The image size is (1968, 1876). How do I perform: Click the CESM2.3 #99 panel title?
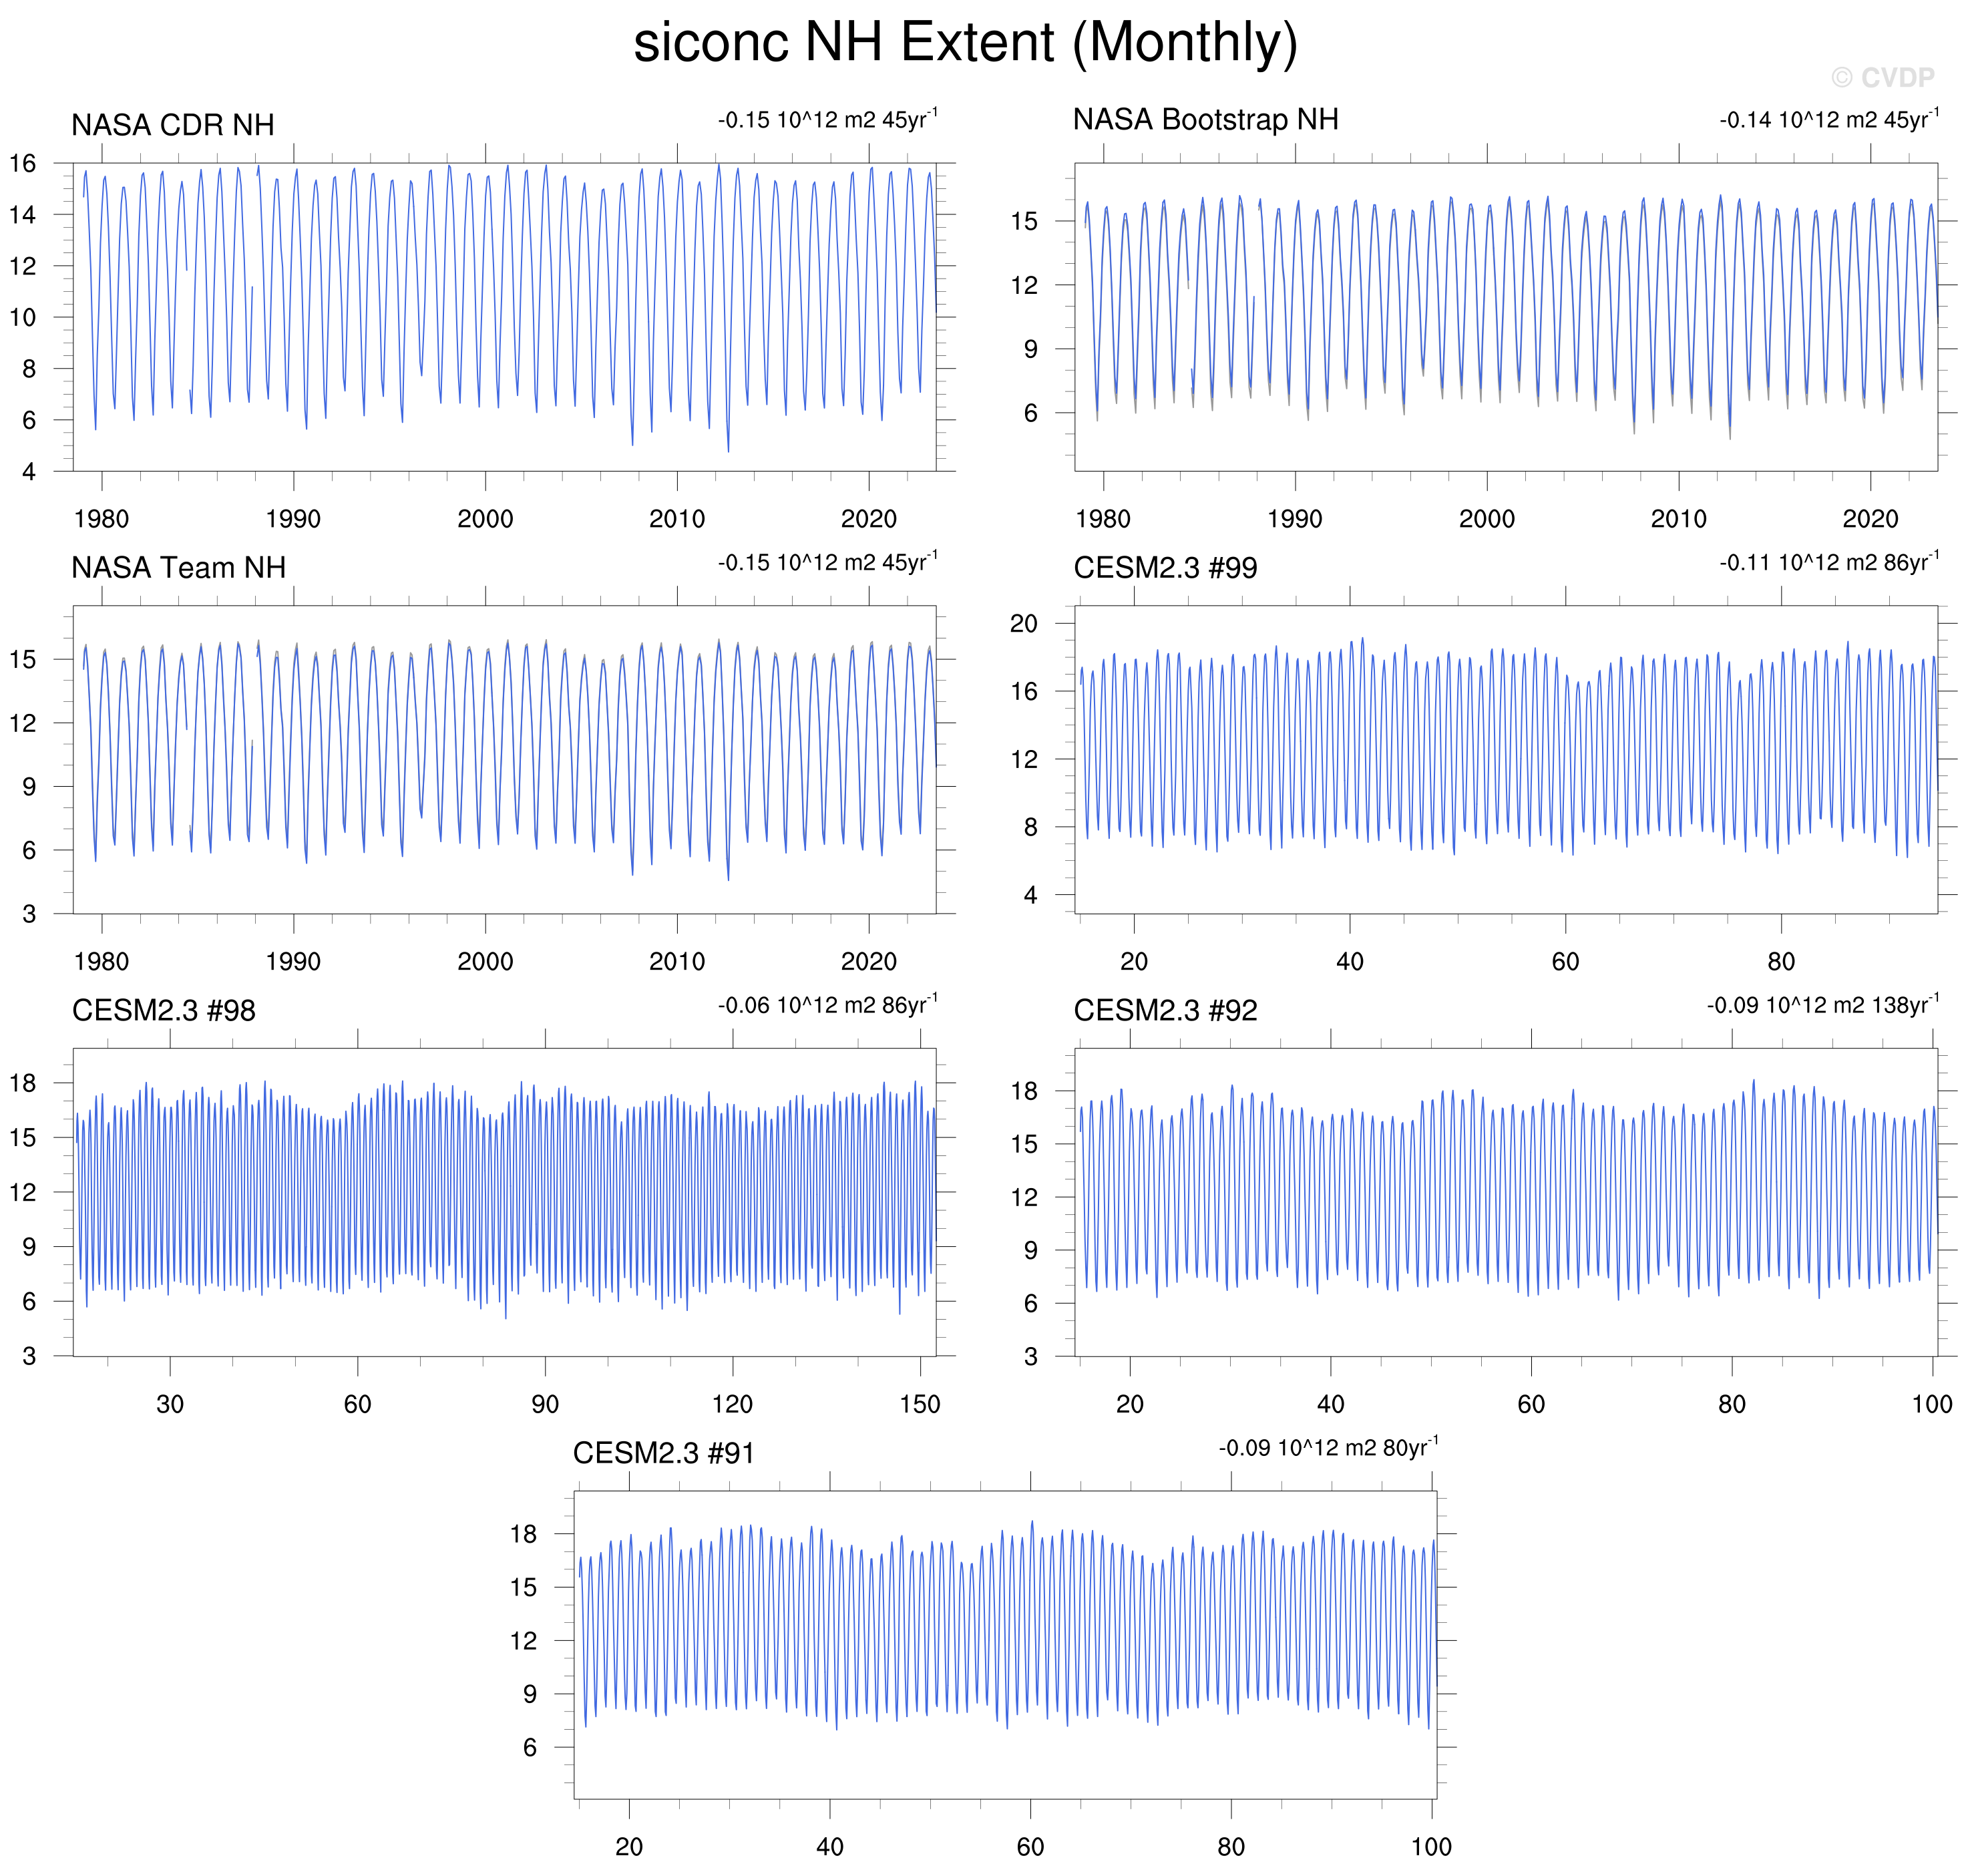point(1165,568)
